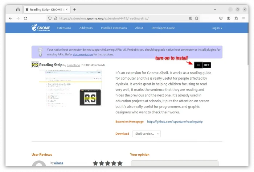Go to the Add yours menu item
The width and height of the screenshot is (254, 172).
[x=86, y=28]
